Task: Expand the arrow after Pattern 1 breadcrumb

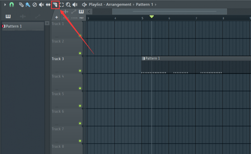Action: [155, 4]
